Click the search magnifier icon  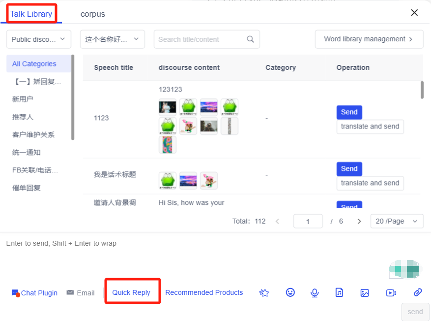(x=250, y=39)
